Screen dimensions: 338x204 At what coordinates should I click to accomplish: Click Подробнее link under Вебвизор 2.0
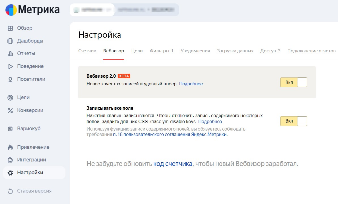(x=191, y=84)
